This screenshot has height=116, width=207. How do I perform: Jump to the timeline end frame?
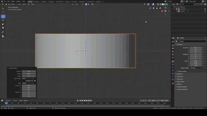click(x=91, y=101)
